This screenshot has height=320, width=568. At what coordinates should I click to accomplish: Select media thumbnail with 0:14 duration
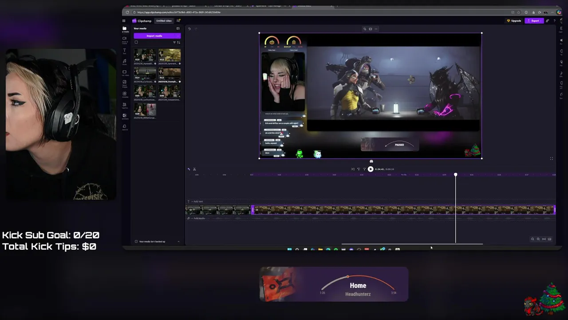pos(145,74)
